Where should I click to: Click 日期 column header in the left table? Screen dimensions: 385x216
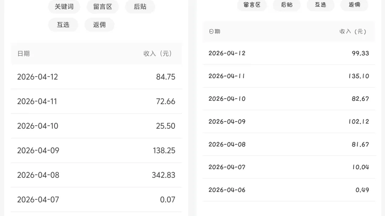(x=24, y=54)
